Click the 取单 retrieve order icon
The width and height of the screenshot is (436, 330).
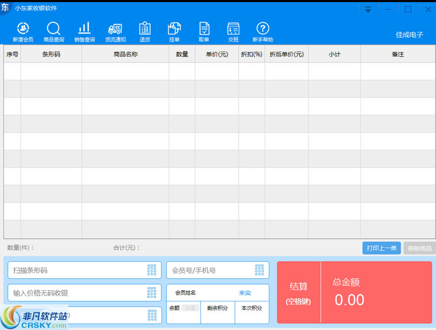(204, 32)
